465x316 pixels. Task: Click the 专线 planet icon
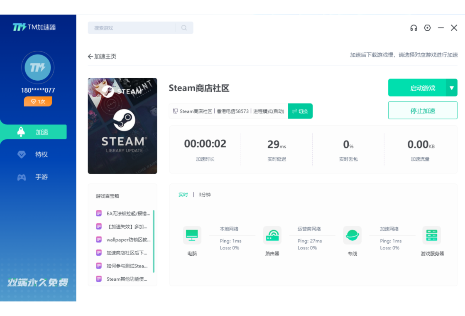click(352, 235)
